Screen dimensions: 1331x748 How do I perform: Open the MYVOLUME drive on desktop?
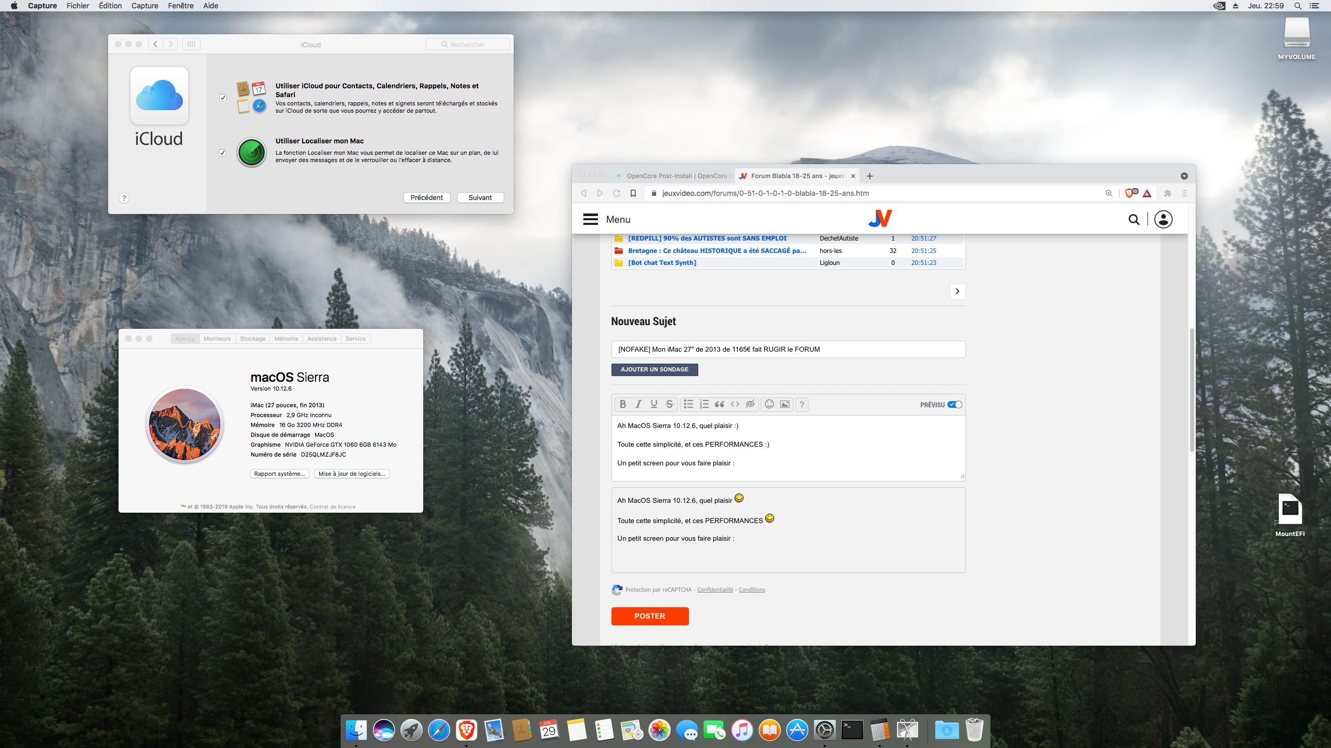pyautogui.click(x=1297, y=38)
